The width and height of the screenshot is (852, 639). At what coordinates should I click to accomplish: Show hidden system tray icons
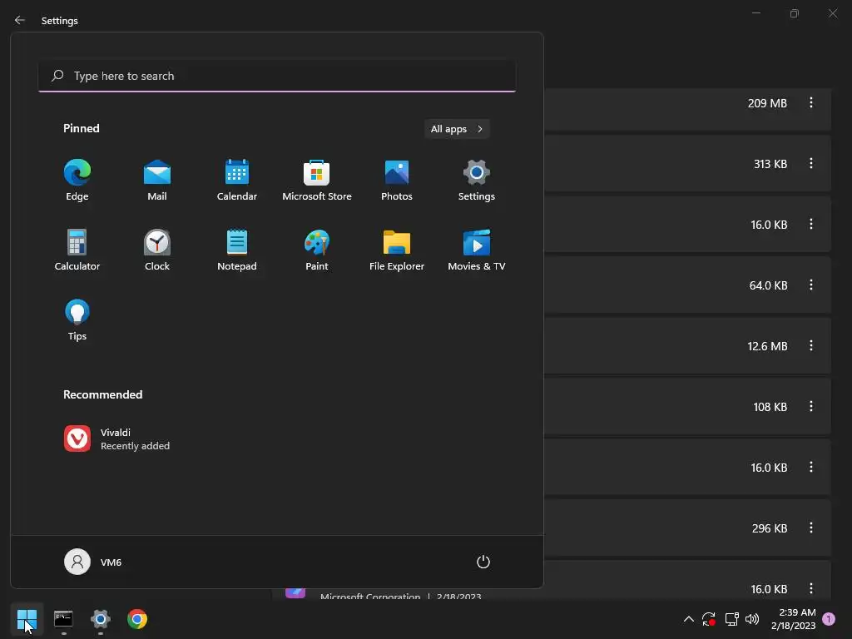point(688,619)
